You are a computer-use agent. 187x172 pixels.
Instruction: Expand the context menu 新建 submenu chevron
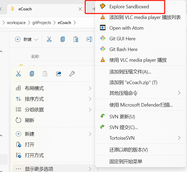[x=90, y=134]
